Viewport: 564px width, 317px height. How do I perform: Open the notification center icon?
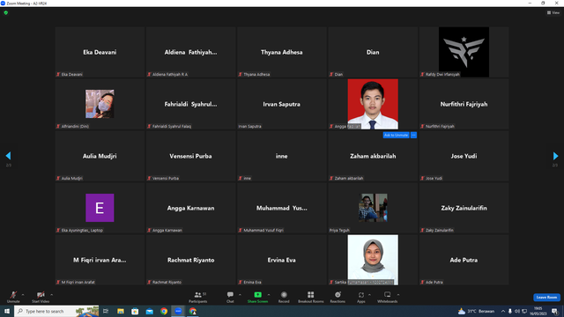tap(554, 311)
